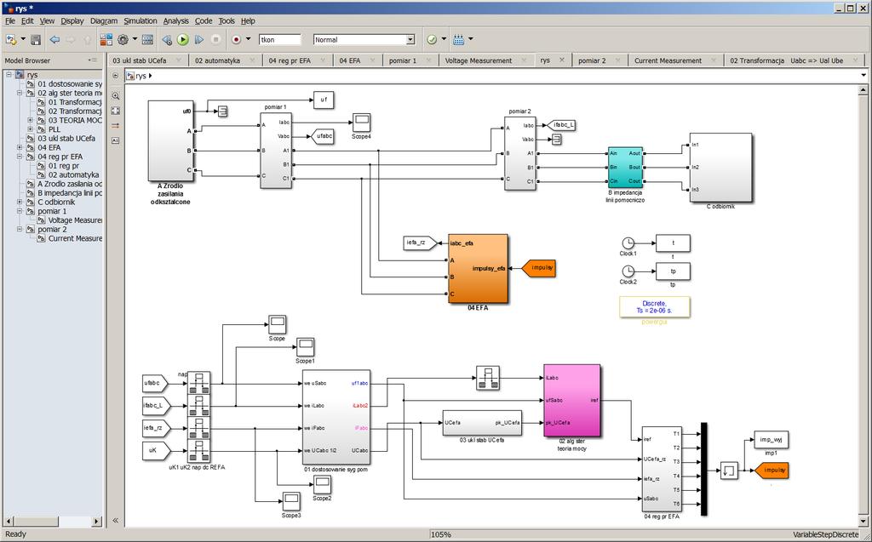Image resolution: width=872 pixels, height=542 pixels.
Task: Open the Build Model dropdown arrow
Action: pos(471,39)
